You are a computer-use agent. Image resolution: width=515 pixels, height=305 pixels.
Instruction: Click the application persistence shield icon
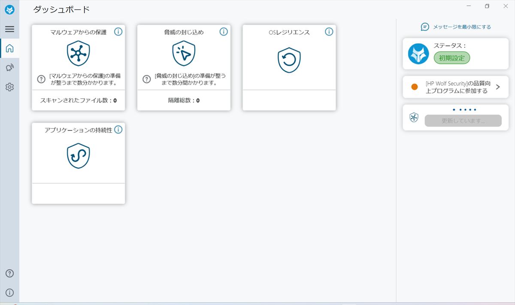point(79,156)
